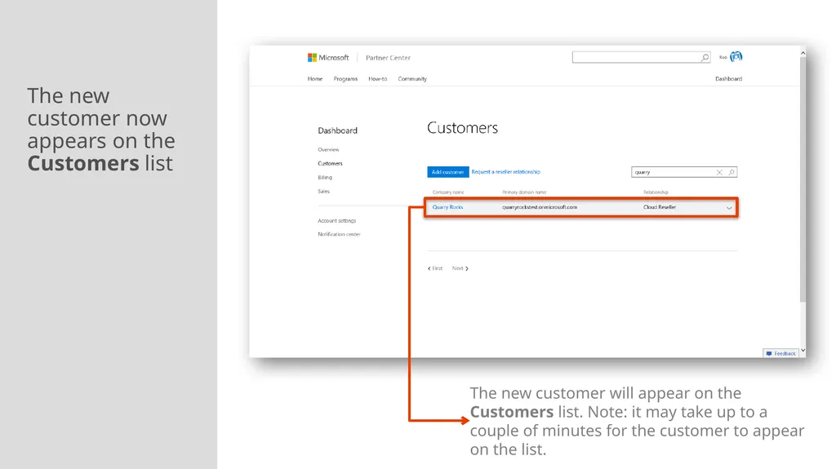
Task: Open Notification center in sidebar
Action: point(339,235)
